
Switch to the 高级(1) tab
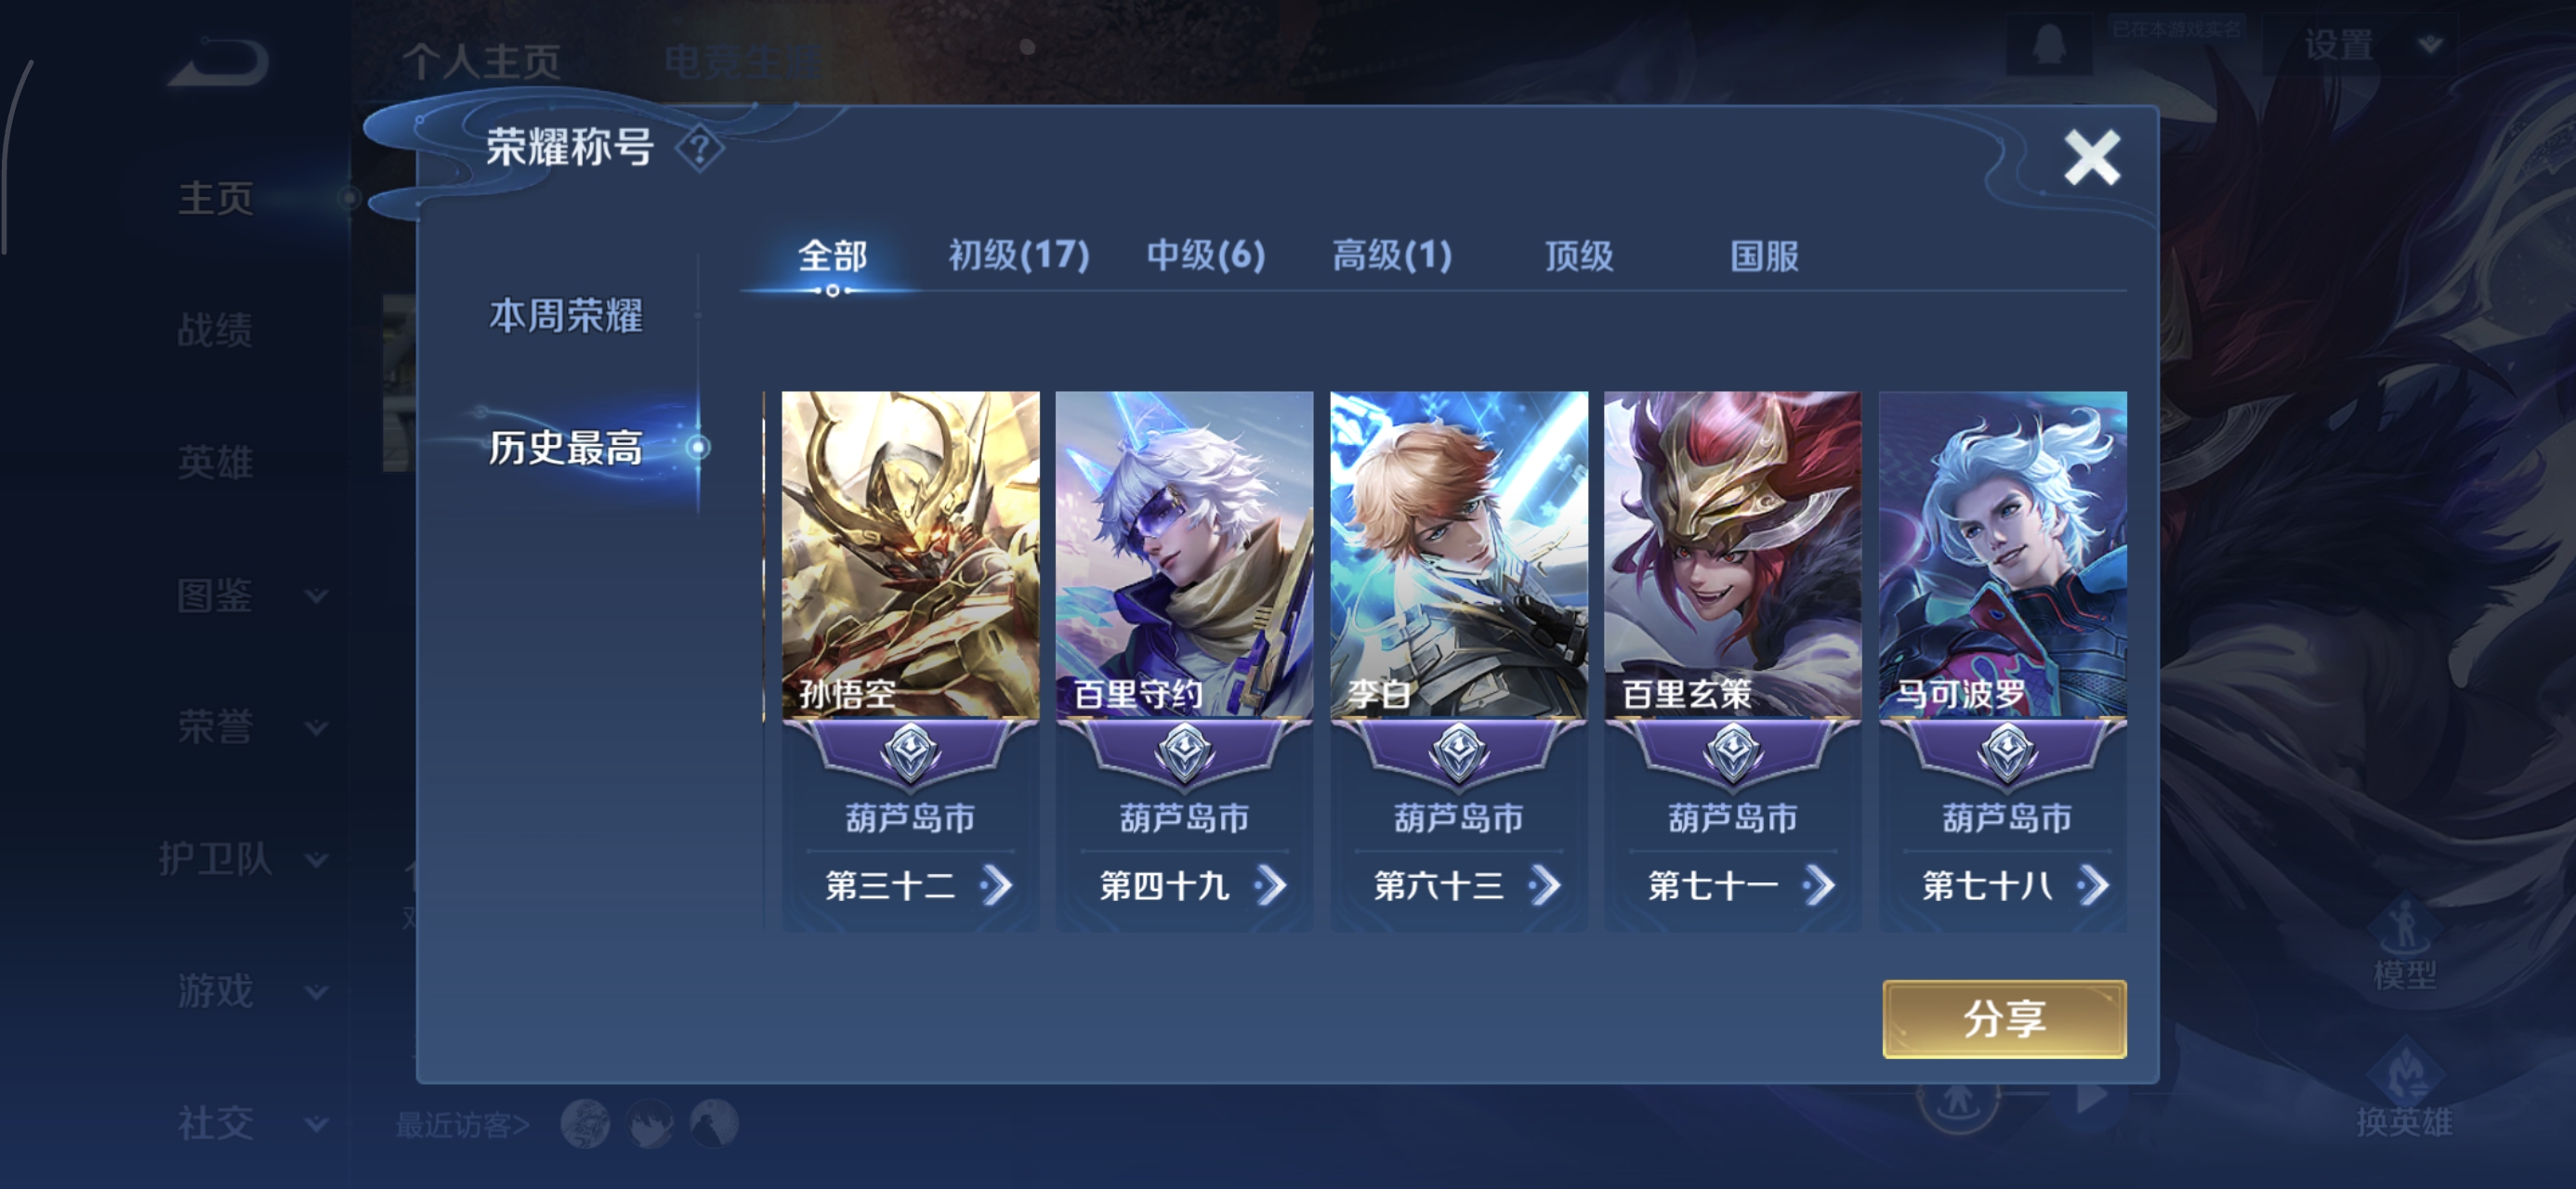[x=1391, y=256]
